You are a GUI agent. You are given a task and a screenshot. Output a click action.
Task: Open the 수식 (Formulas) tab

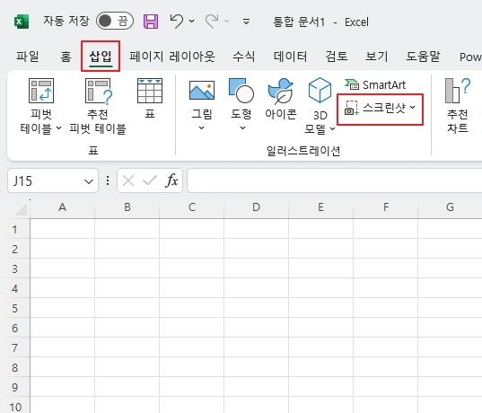[x=244, y=57]
